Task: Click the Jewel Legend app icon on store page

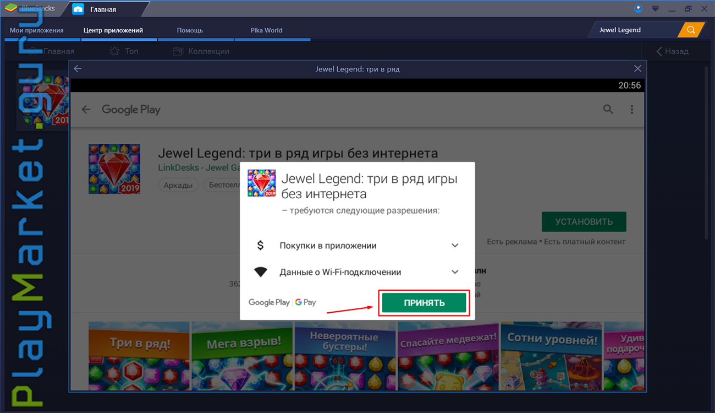Action: (114, 169)
